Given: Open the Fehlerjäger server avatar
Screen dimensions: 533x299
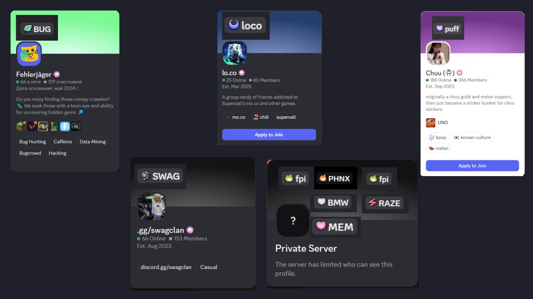Looking at the screenshot, I should [x=29, y=54].
